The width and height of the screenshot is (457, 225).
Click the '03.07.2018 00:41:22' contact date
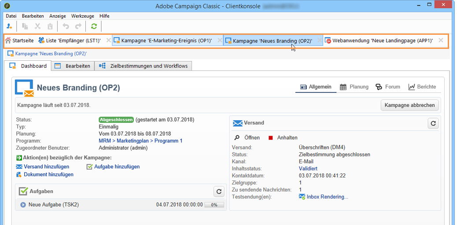pyautogui.click(x=322, y=175)
